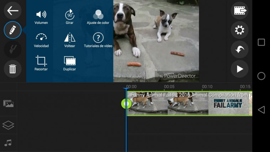Image resolution: width=270 pixels, height=152 pixels.
Task: Select the green clip trim handle
Action: pos(126,104)
